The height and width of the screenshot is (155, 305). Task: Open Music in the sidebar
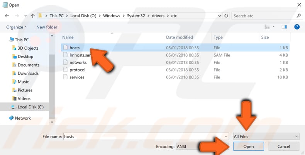[x=23, y=82]
